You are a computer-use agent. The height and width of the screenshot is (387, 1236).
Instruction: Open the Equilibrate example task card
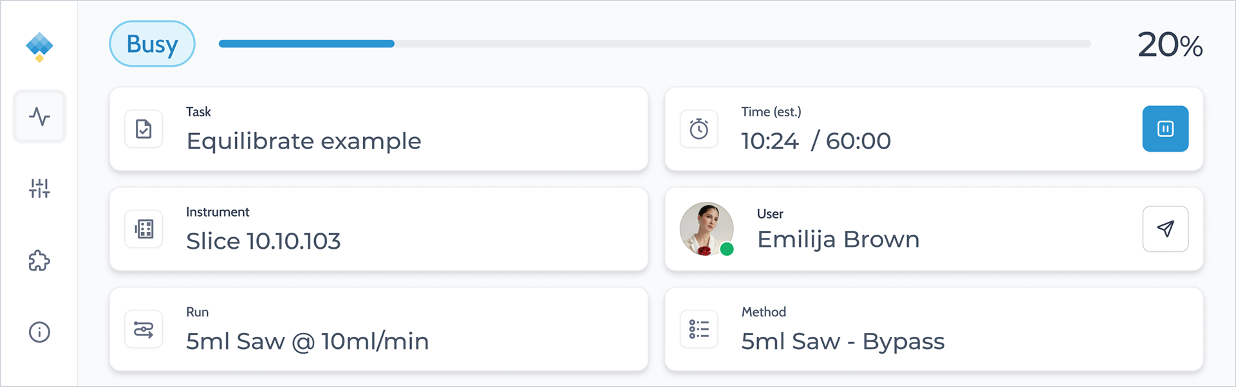point(379,129)
